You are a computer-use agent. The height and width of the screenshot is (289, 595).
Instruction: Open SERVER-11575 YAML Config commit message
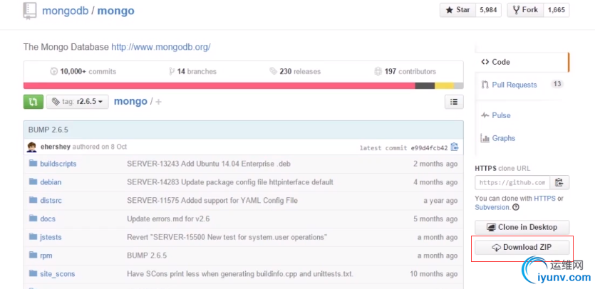[x=212, y=200]
